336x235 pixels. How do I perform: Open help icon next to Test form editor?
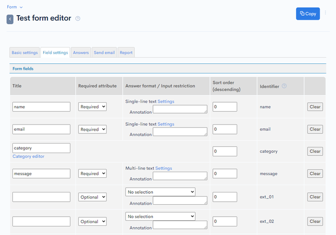click(x=78, y=19)
